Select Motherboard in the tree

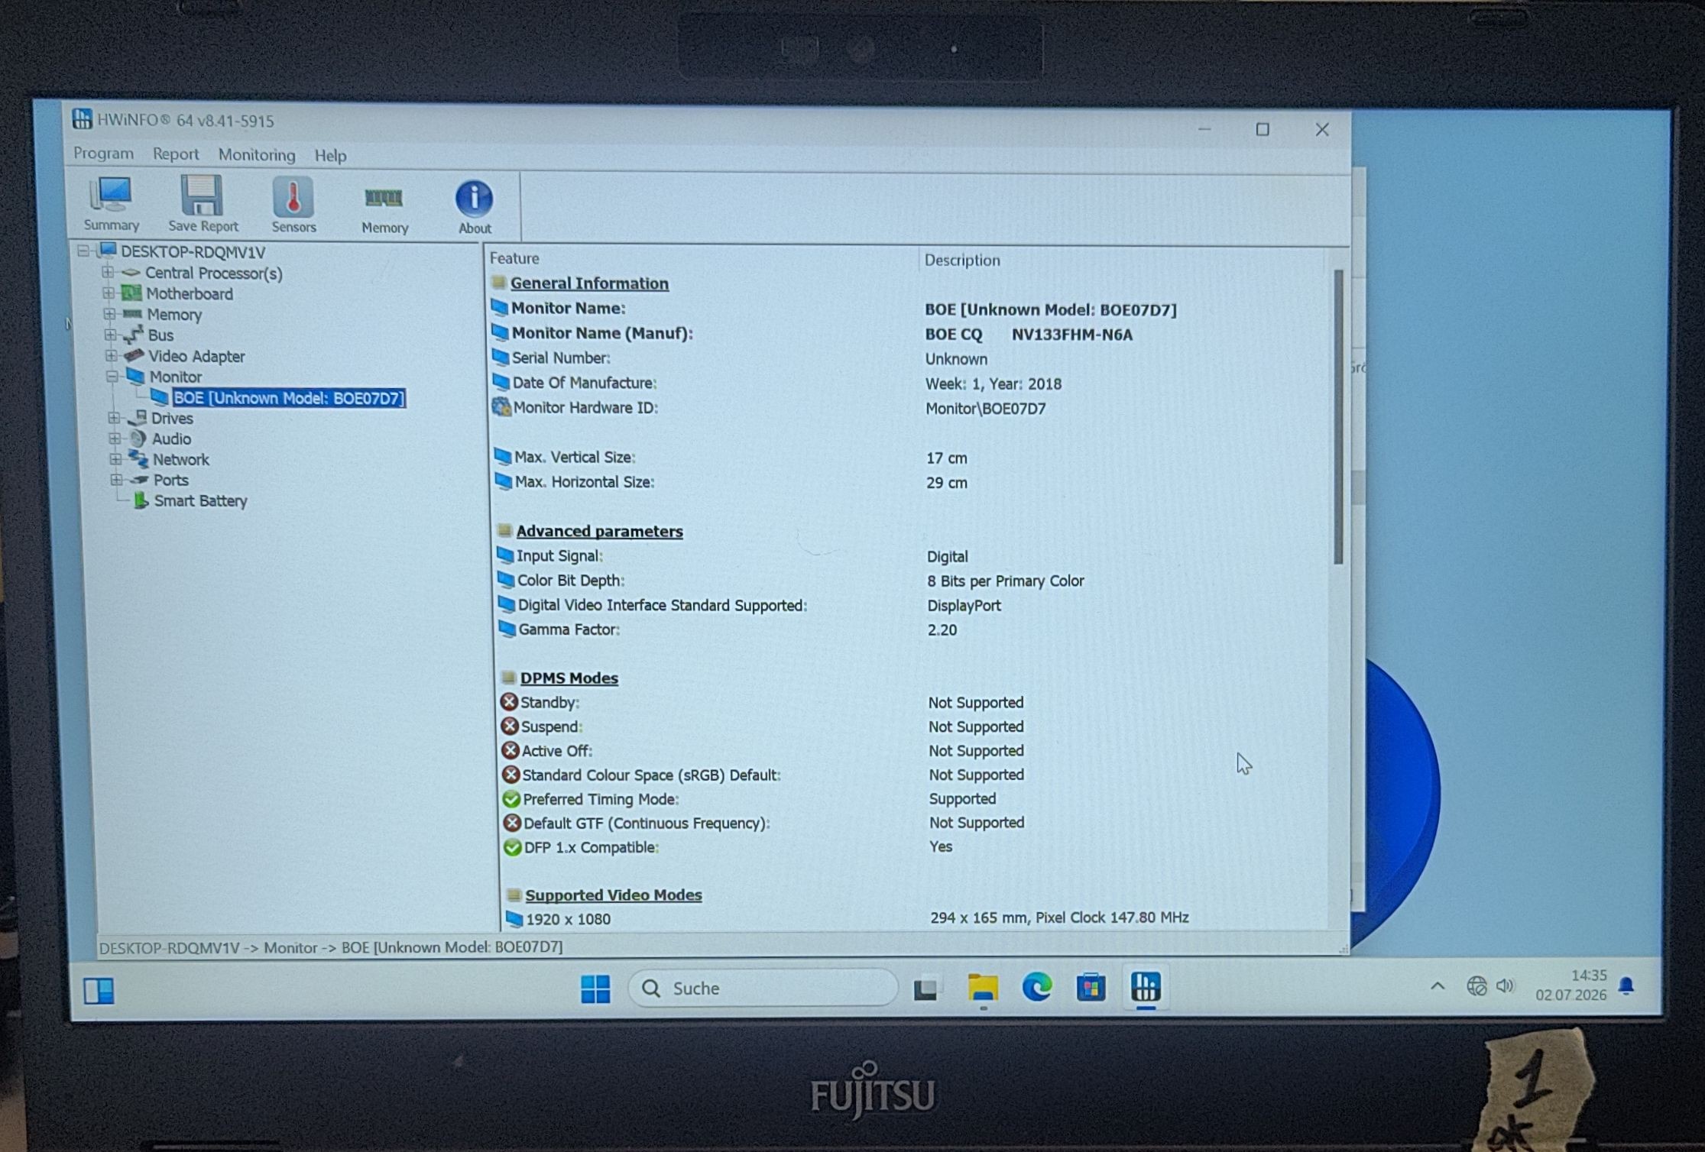click(x=190, y=293)
